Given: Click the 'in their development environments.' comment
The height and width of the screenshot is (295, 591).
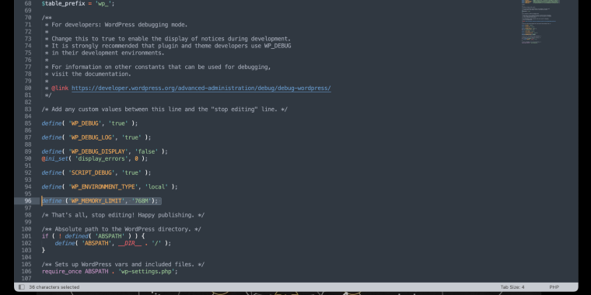Looking at the screenshot, I should point(108,53).
